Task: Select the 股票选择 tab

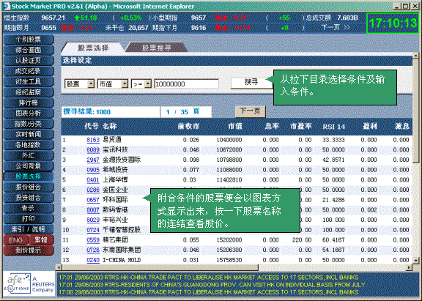Action: [x=93, y=48]
